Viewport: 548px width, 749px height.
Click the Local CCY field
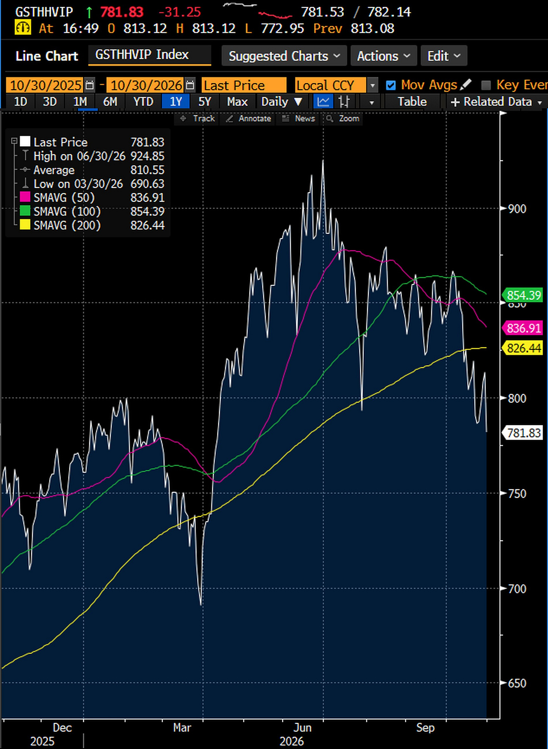[330, 85]
